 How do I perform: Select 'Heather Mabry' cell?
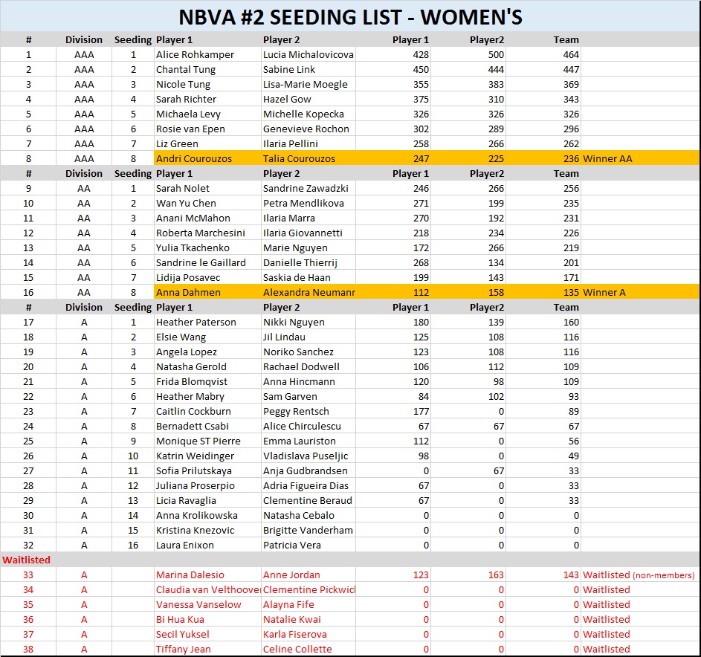coord(207,396)
